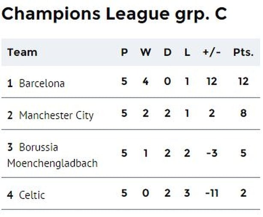Open the Celtic team name
The image size is (263, 217).
[x=32, y=195]
